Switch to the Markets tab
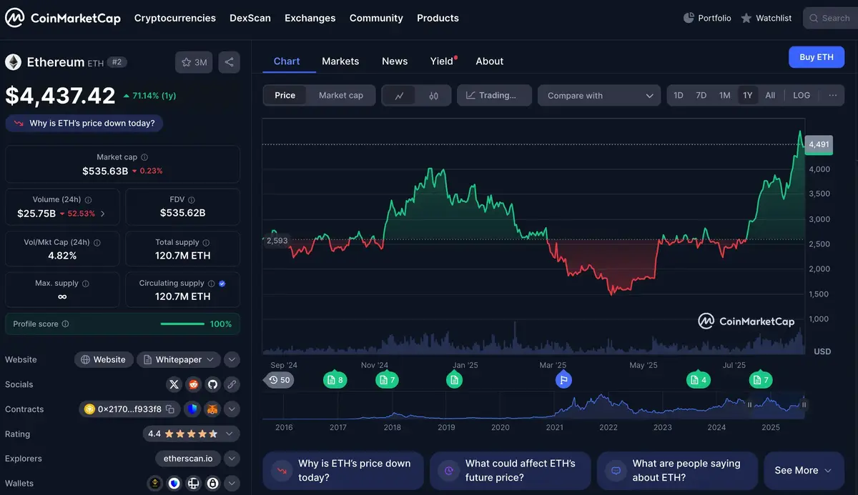858x495 pixels. click(340, 61)
